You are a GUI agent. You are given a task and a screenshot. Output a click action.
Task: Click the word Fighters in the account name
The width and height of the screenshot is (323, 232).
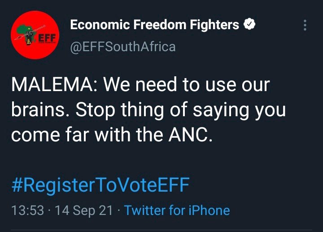point(214,25)
